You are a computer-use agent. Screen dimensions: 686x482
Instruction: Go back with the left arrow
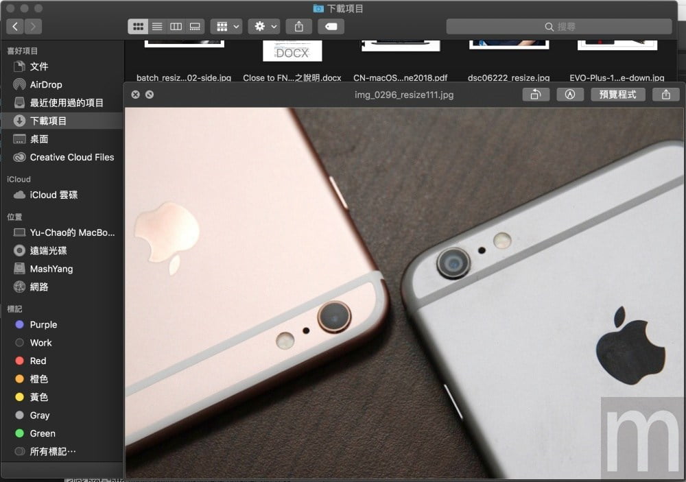coord(15,27)
